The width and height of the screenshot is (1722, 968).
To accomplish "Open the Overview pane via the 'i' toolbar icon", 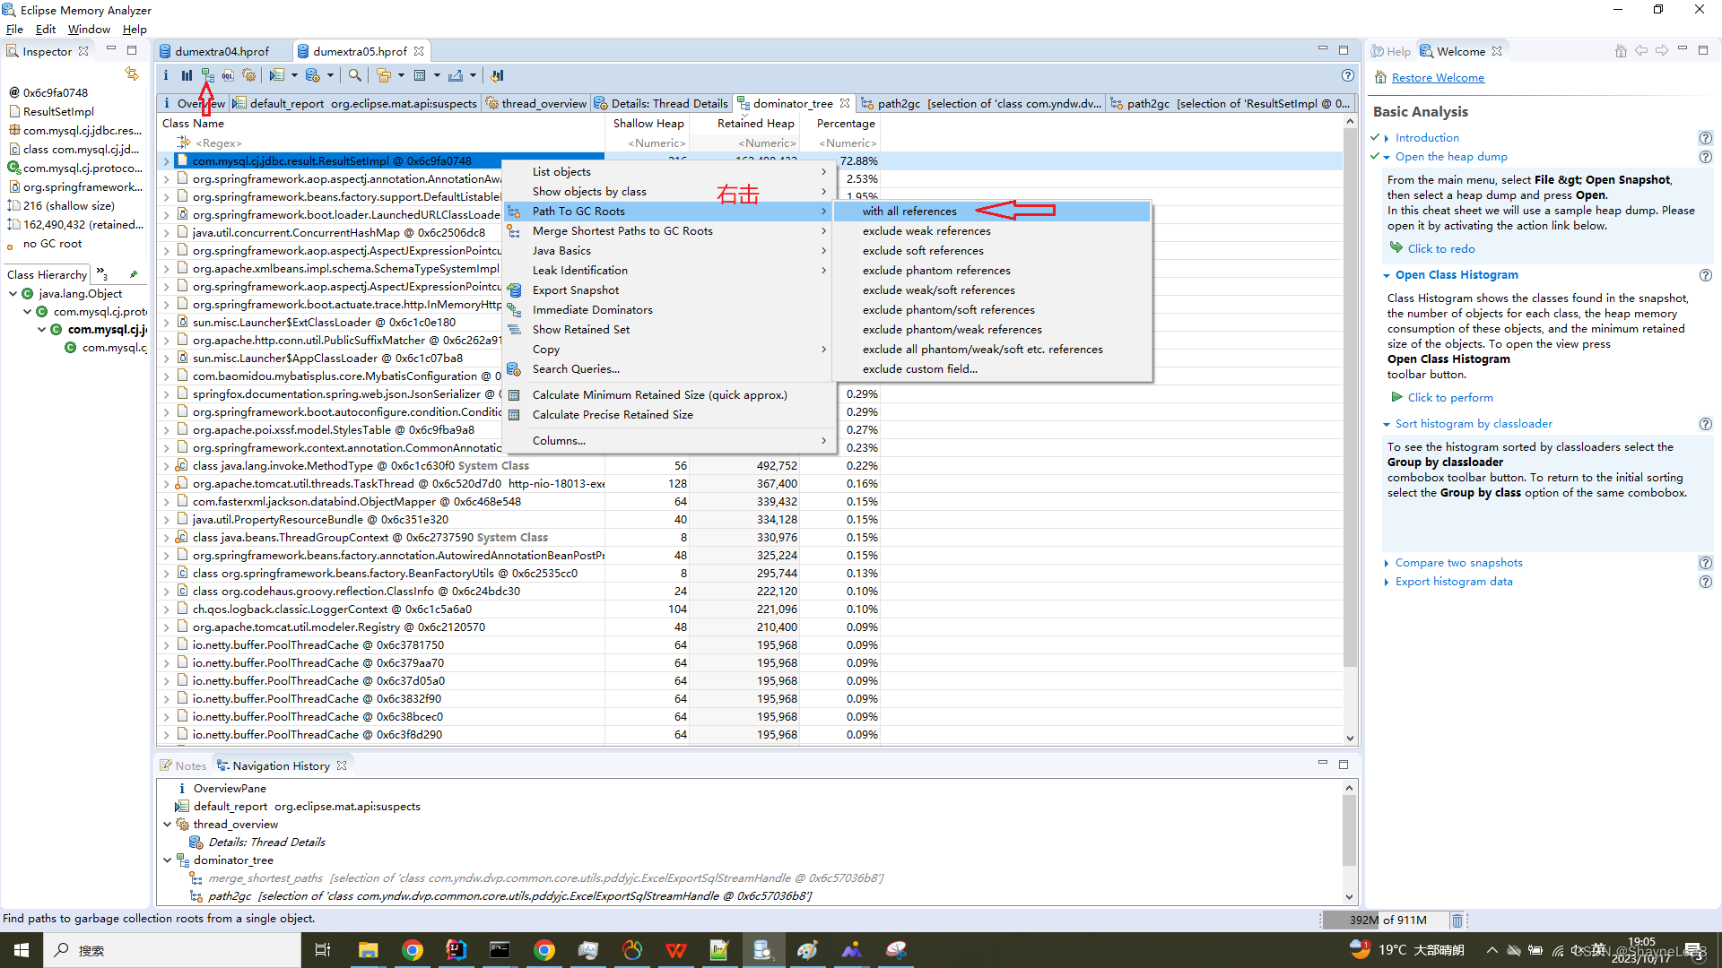I will click(x=166, y=76).
